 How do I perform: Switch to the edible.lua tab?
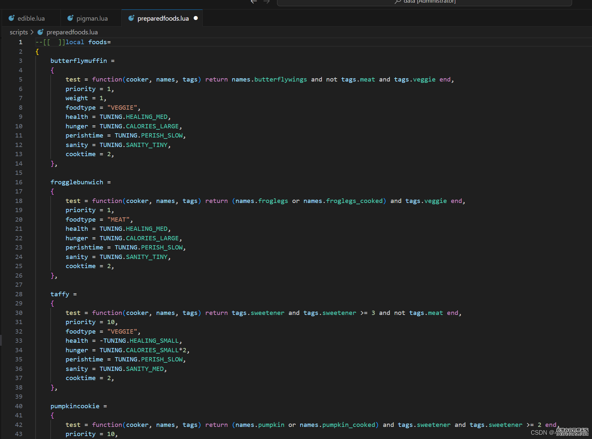point(31,18)
